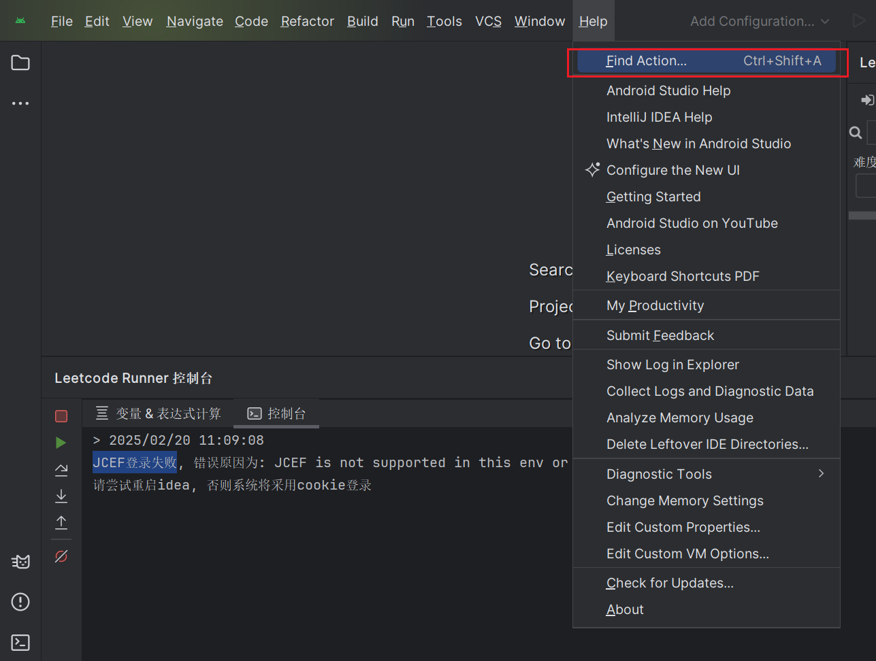Click the 请尝试重启idea console line
This screenshot has height=661, width=876.
[x=232, y=485]
